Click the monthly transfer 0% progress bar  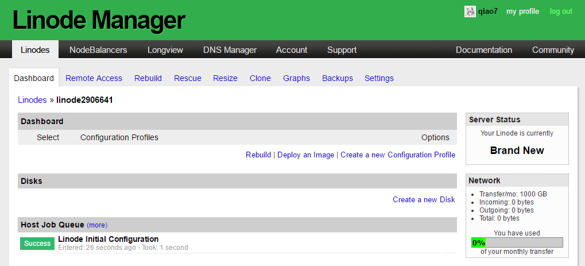coord(517,242)
